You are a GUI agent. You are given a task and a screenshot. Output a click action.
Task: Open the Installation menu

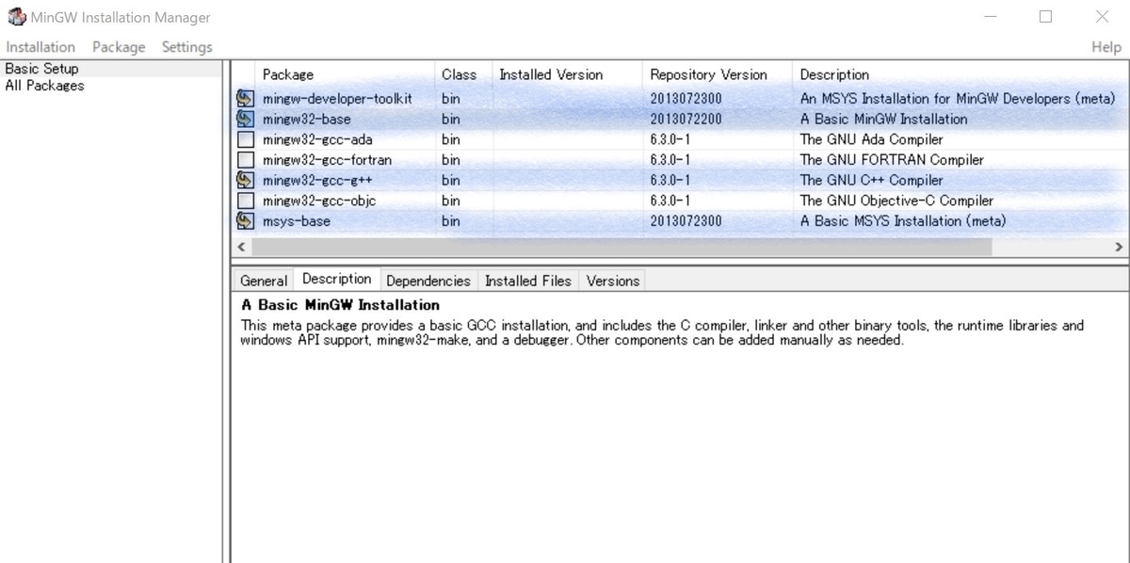pyautogui.click(x=40, y=47)
